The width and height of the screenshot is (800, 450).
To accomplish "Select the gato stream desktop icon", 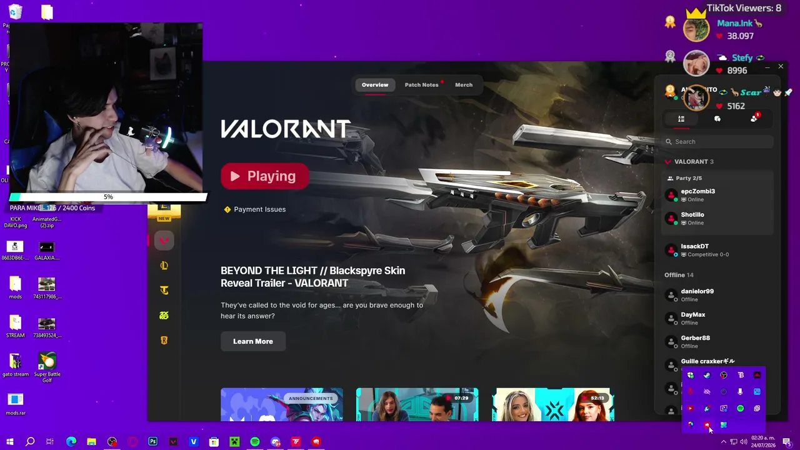I will click(x=16, y=365).
